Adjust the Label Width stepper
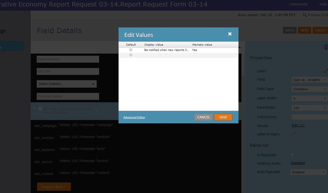The width and height of the screenshot is (328, 193). point(325,98)
